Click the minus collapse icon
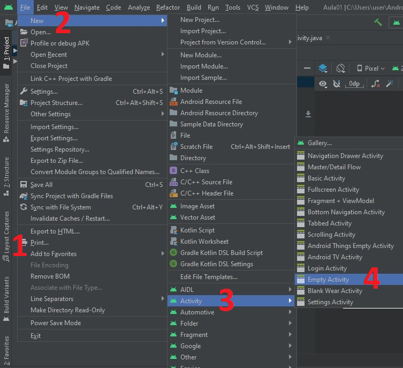 (307, 68)
